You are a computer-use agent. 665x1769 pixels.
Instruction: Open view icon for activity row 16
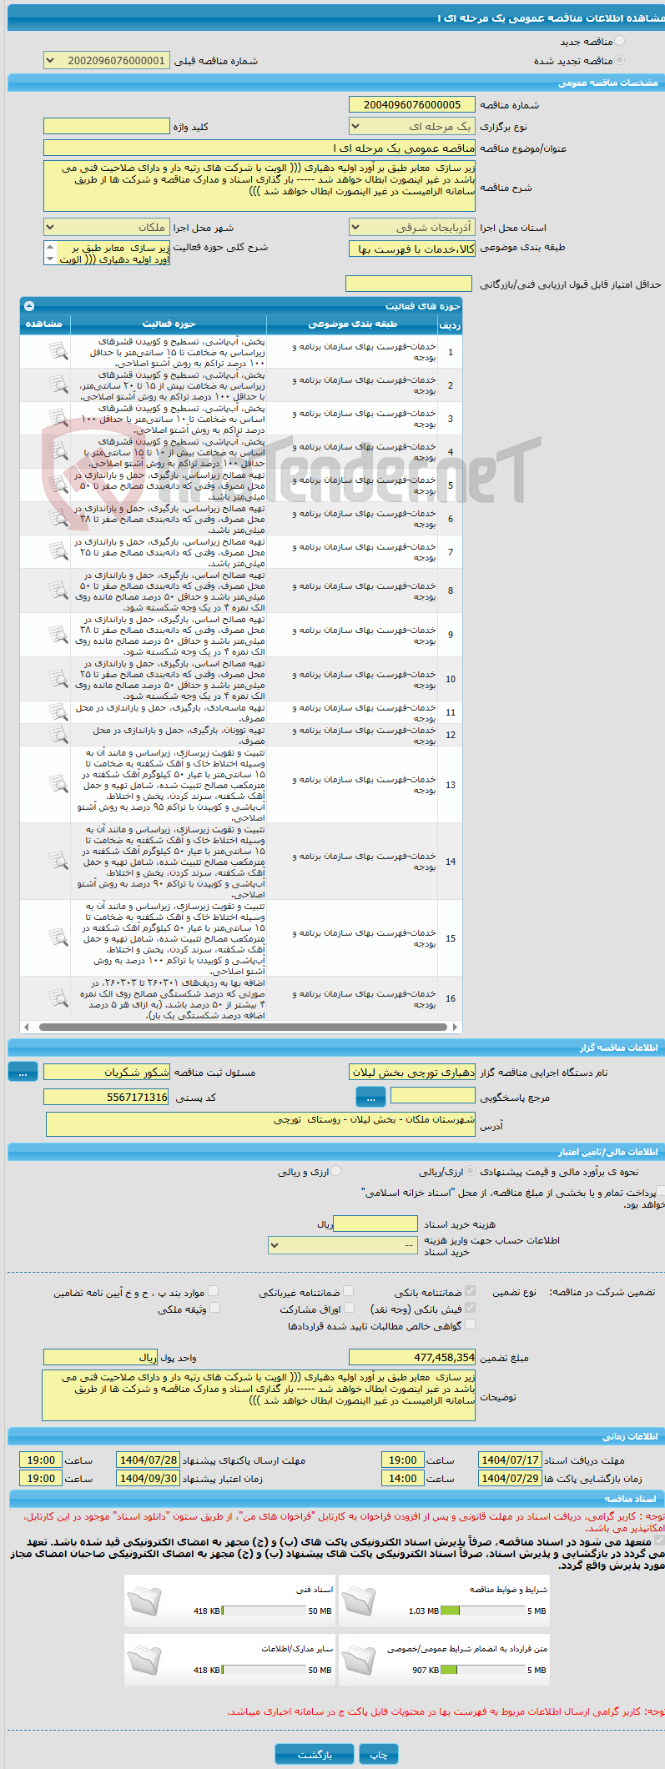point(58,998)
